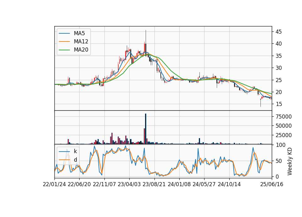Click the Weekly KD axis label

290,161
